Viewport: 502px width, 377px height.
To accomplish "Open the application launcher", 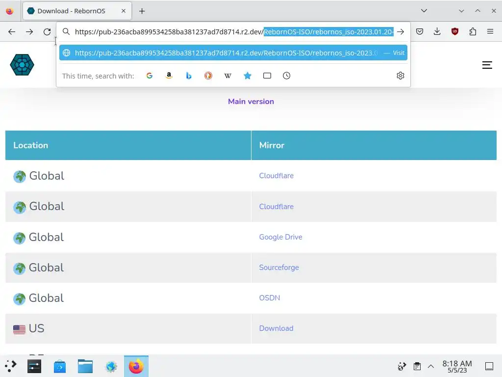I will click(11, 366).
